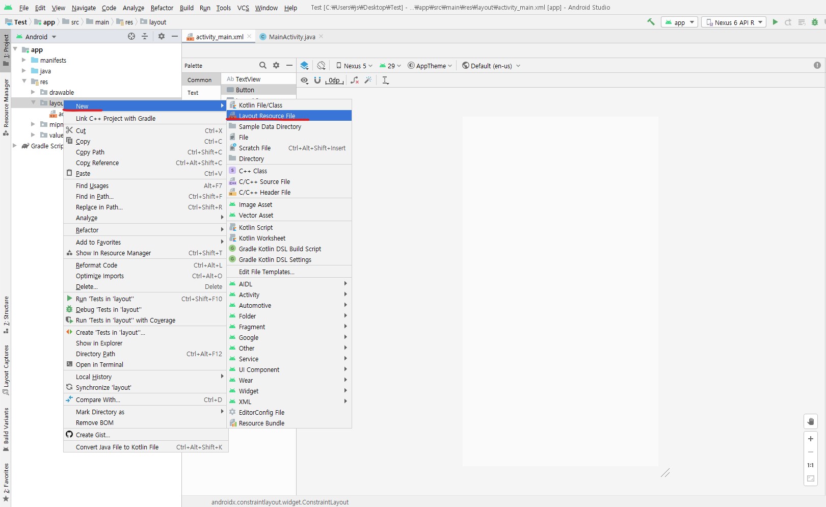
Task: Run the app with green play button
Action: pos(775,22)
